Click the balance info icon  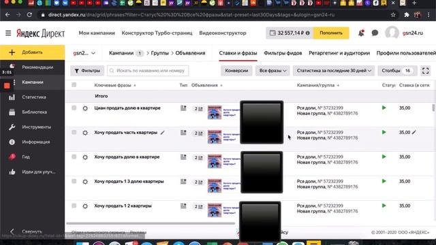308,33
